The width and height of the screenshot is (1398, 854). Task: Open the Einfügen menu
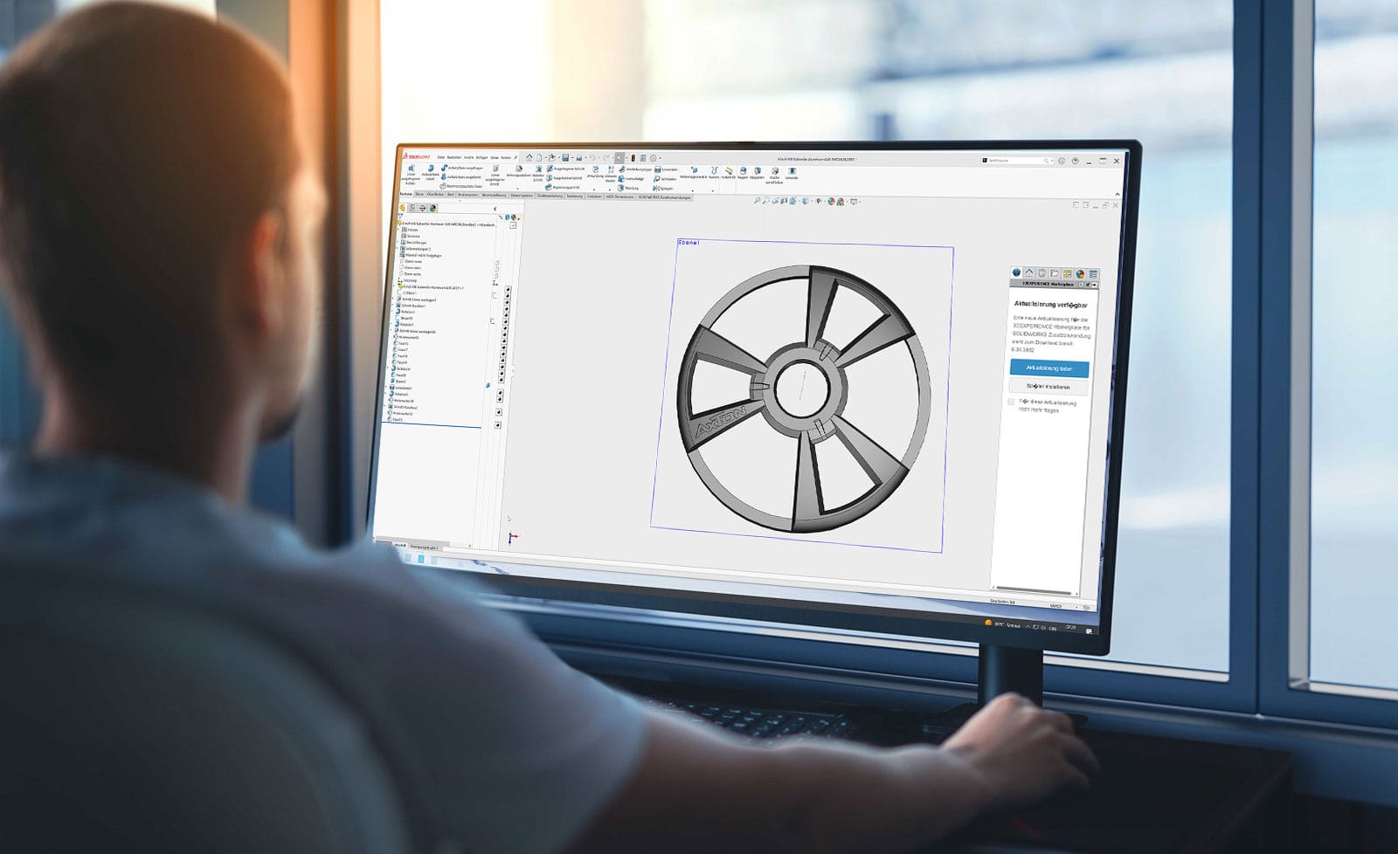(481, 157)
